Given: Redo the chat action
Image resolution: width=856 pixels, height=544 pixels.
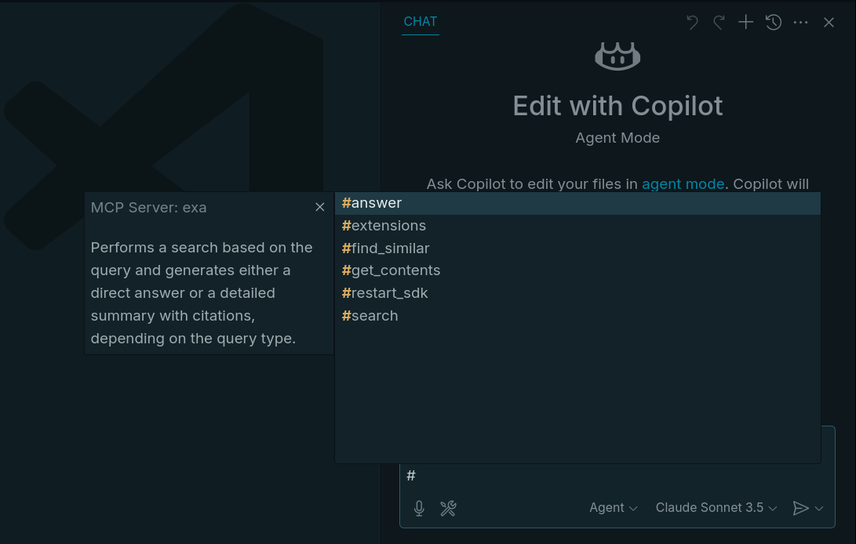Looking at the screenshot, I should [719, 22].
